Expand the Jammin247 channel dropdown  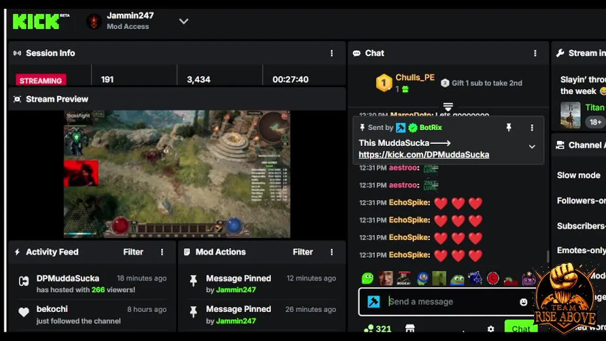pyautogui.click(x=184, y=21)
